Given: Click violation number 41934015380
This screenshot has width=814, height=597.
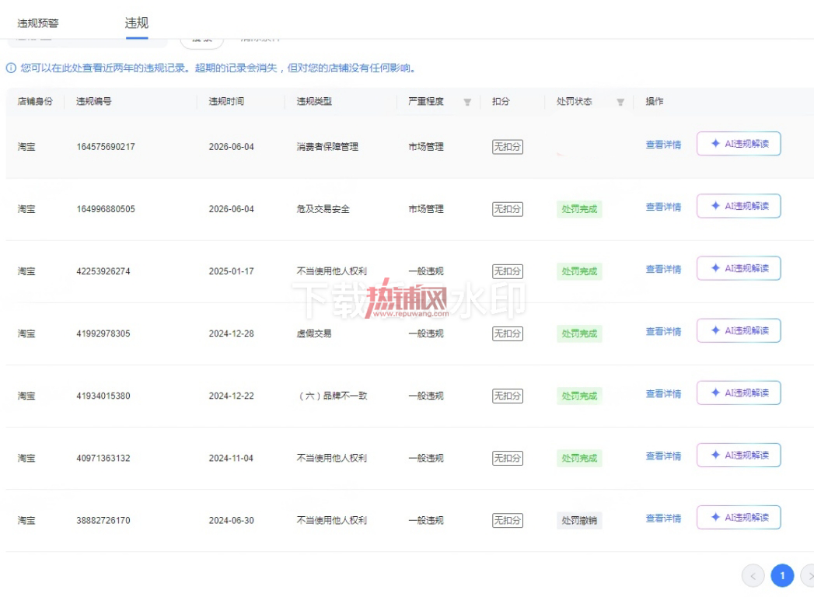Looking at the screenshot, I should (103, 396).
